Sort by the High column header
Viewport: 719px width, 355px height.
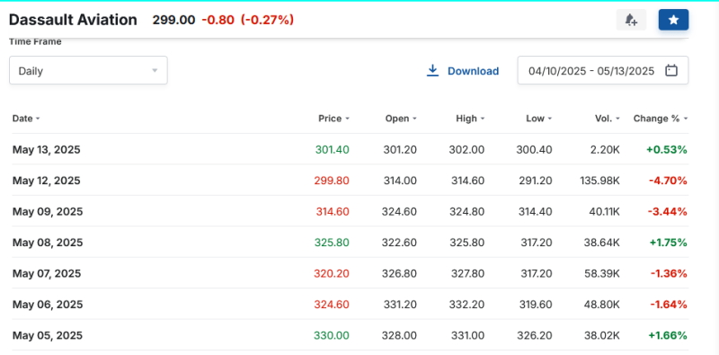[x=470, y=119]
